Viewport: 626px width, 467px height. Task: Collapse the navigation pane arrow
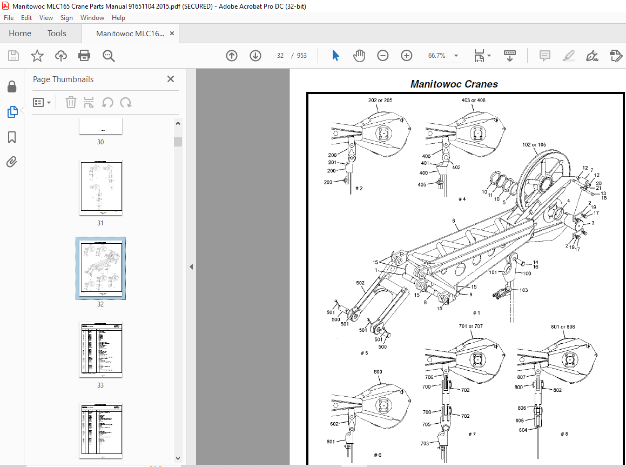tap(191, 266)
